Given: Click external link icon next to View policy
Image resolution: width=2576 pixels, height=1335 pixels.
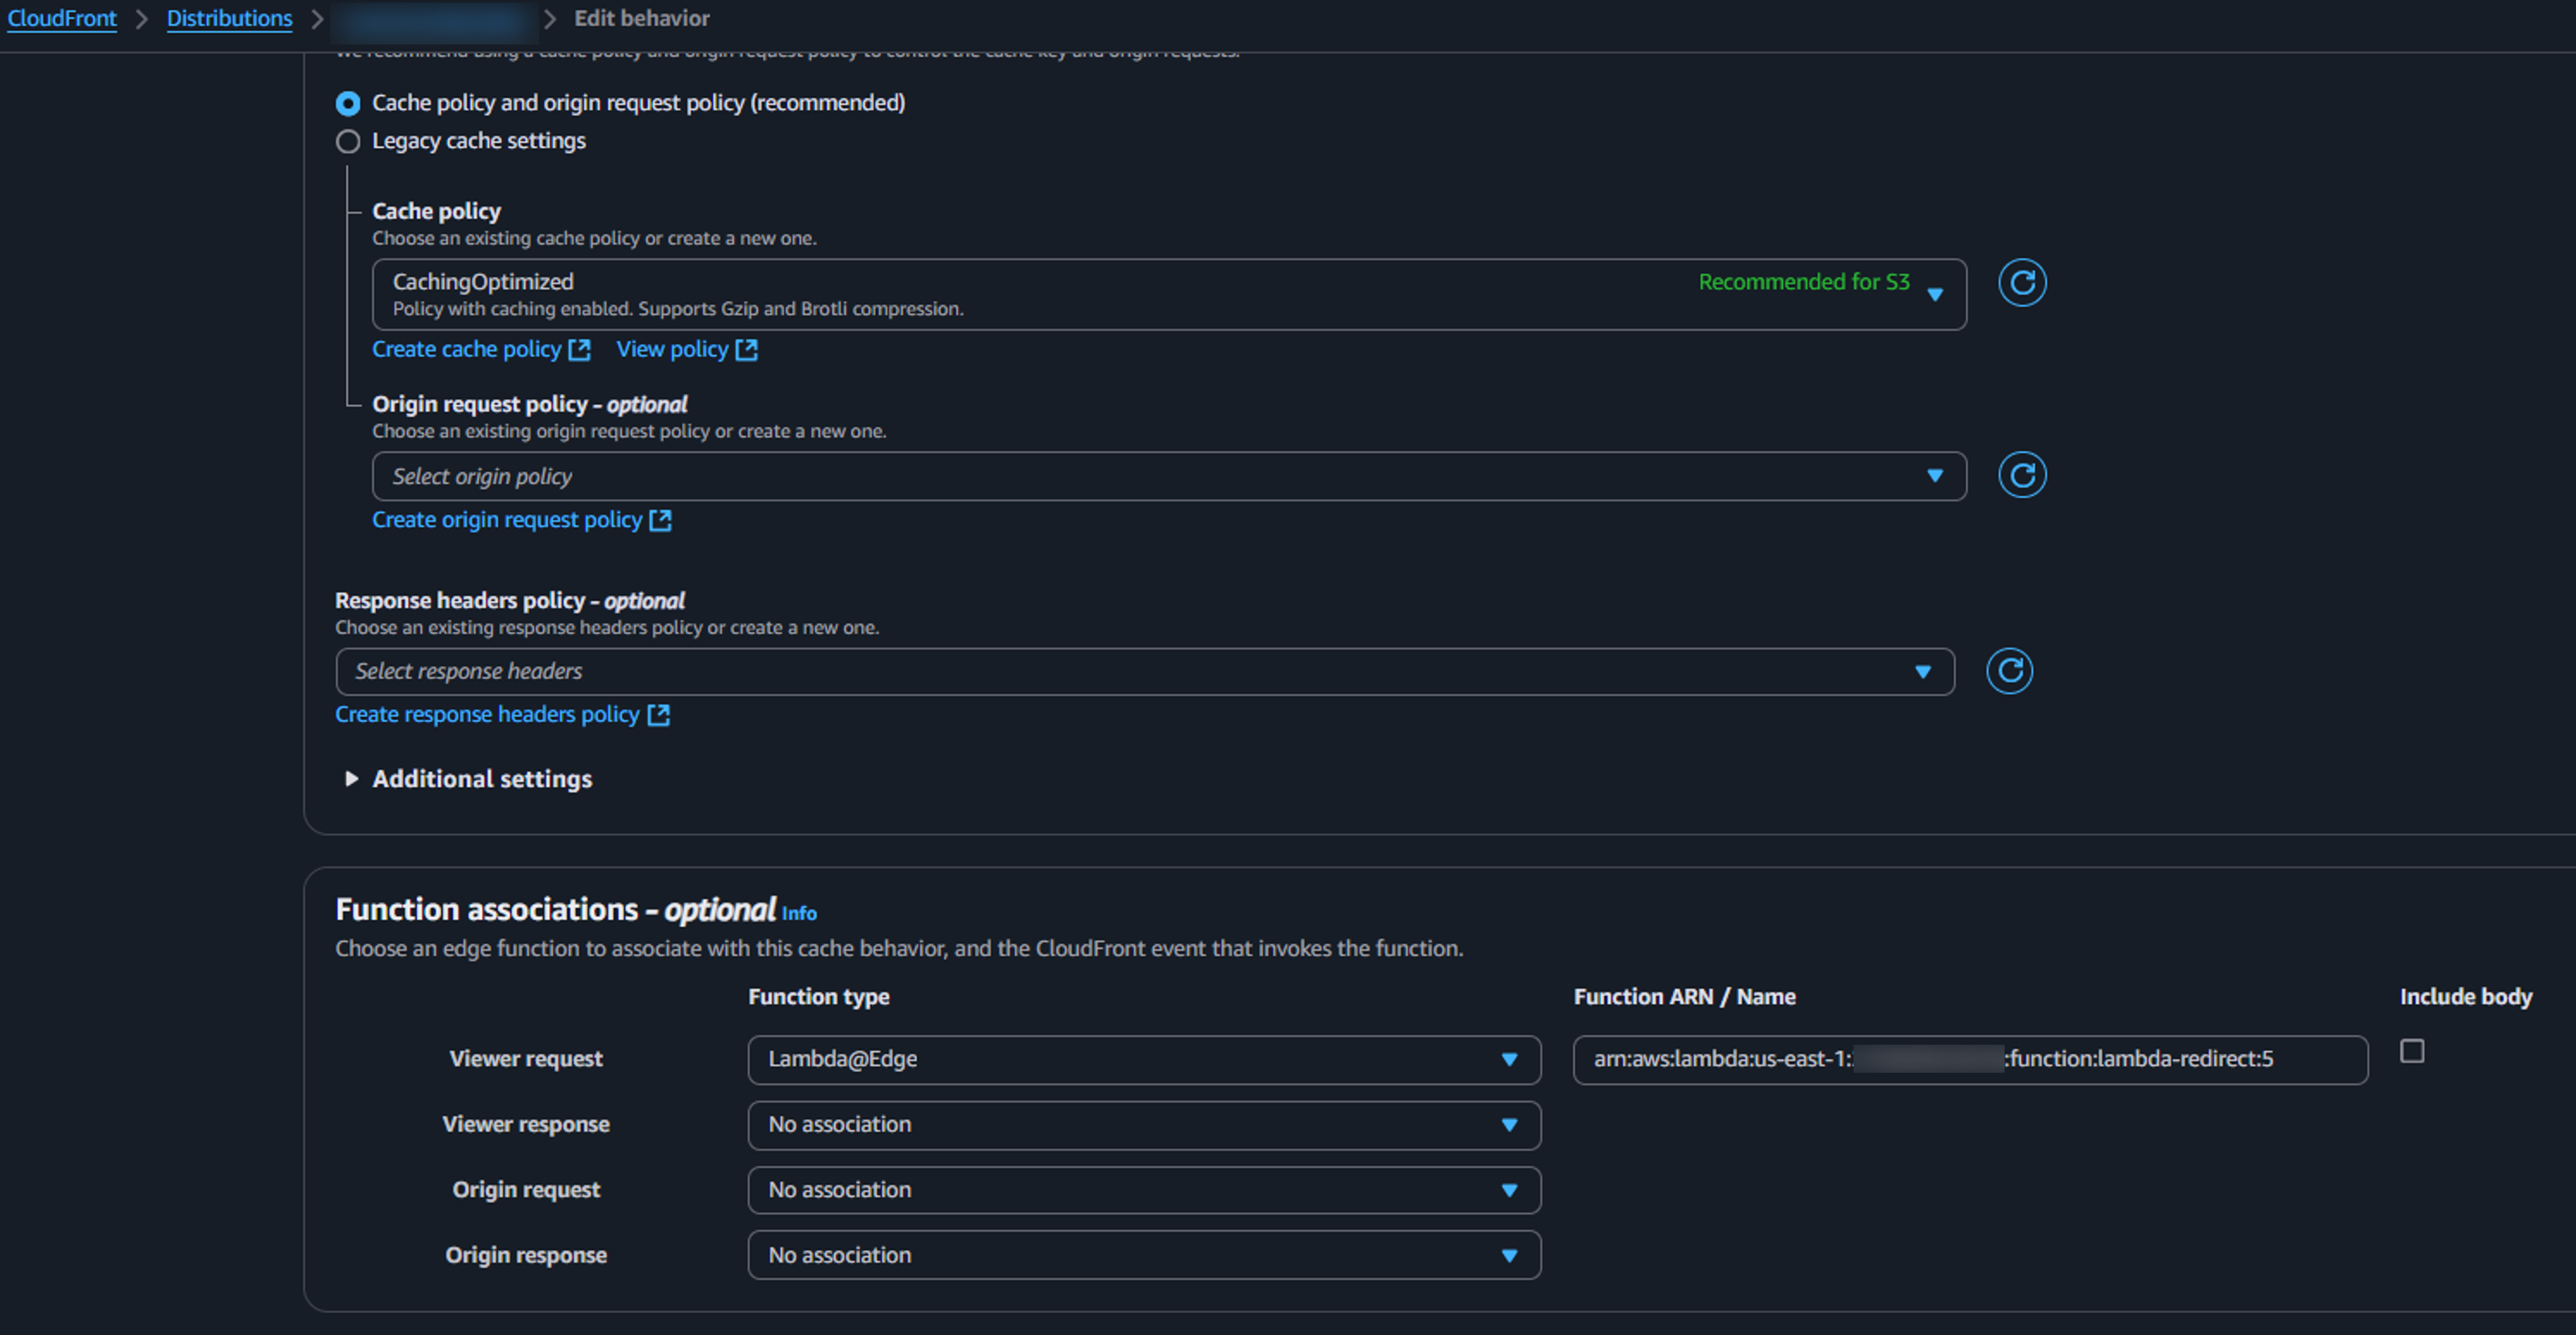Looking at the screenshot, I should (746, 350).
